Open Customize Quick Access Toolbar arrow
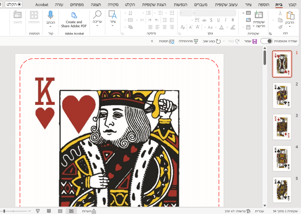 pyautogui.click(x=152, y=41)
